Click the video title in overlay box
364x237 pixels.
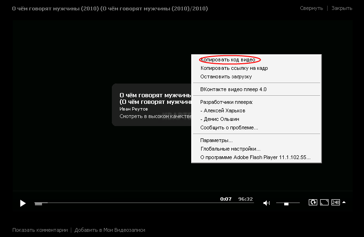click(x=155, y=98)
